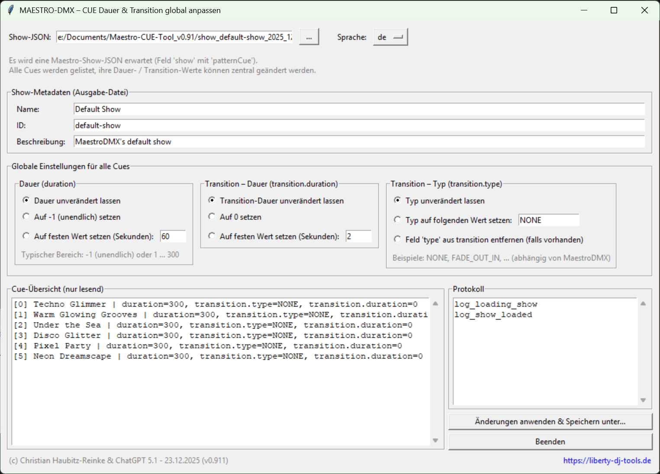Click Protokoll log scrollbar up arrow
This screenshot has width=660, height=474.
(x=643, y=304)
